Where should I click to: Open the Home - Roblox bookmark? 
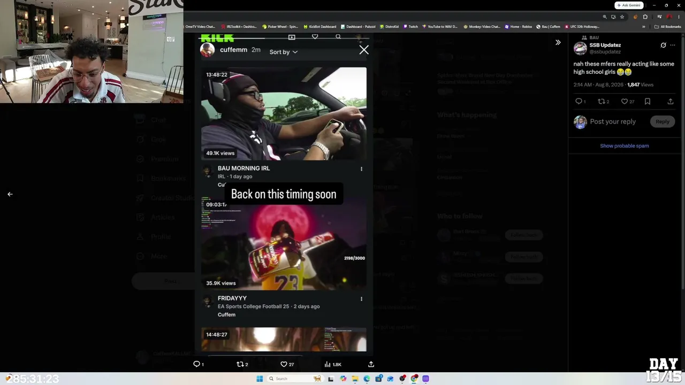[x=519, y=26]
